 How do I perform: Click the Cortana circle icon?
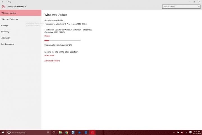click(x=9, y=132)
